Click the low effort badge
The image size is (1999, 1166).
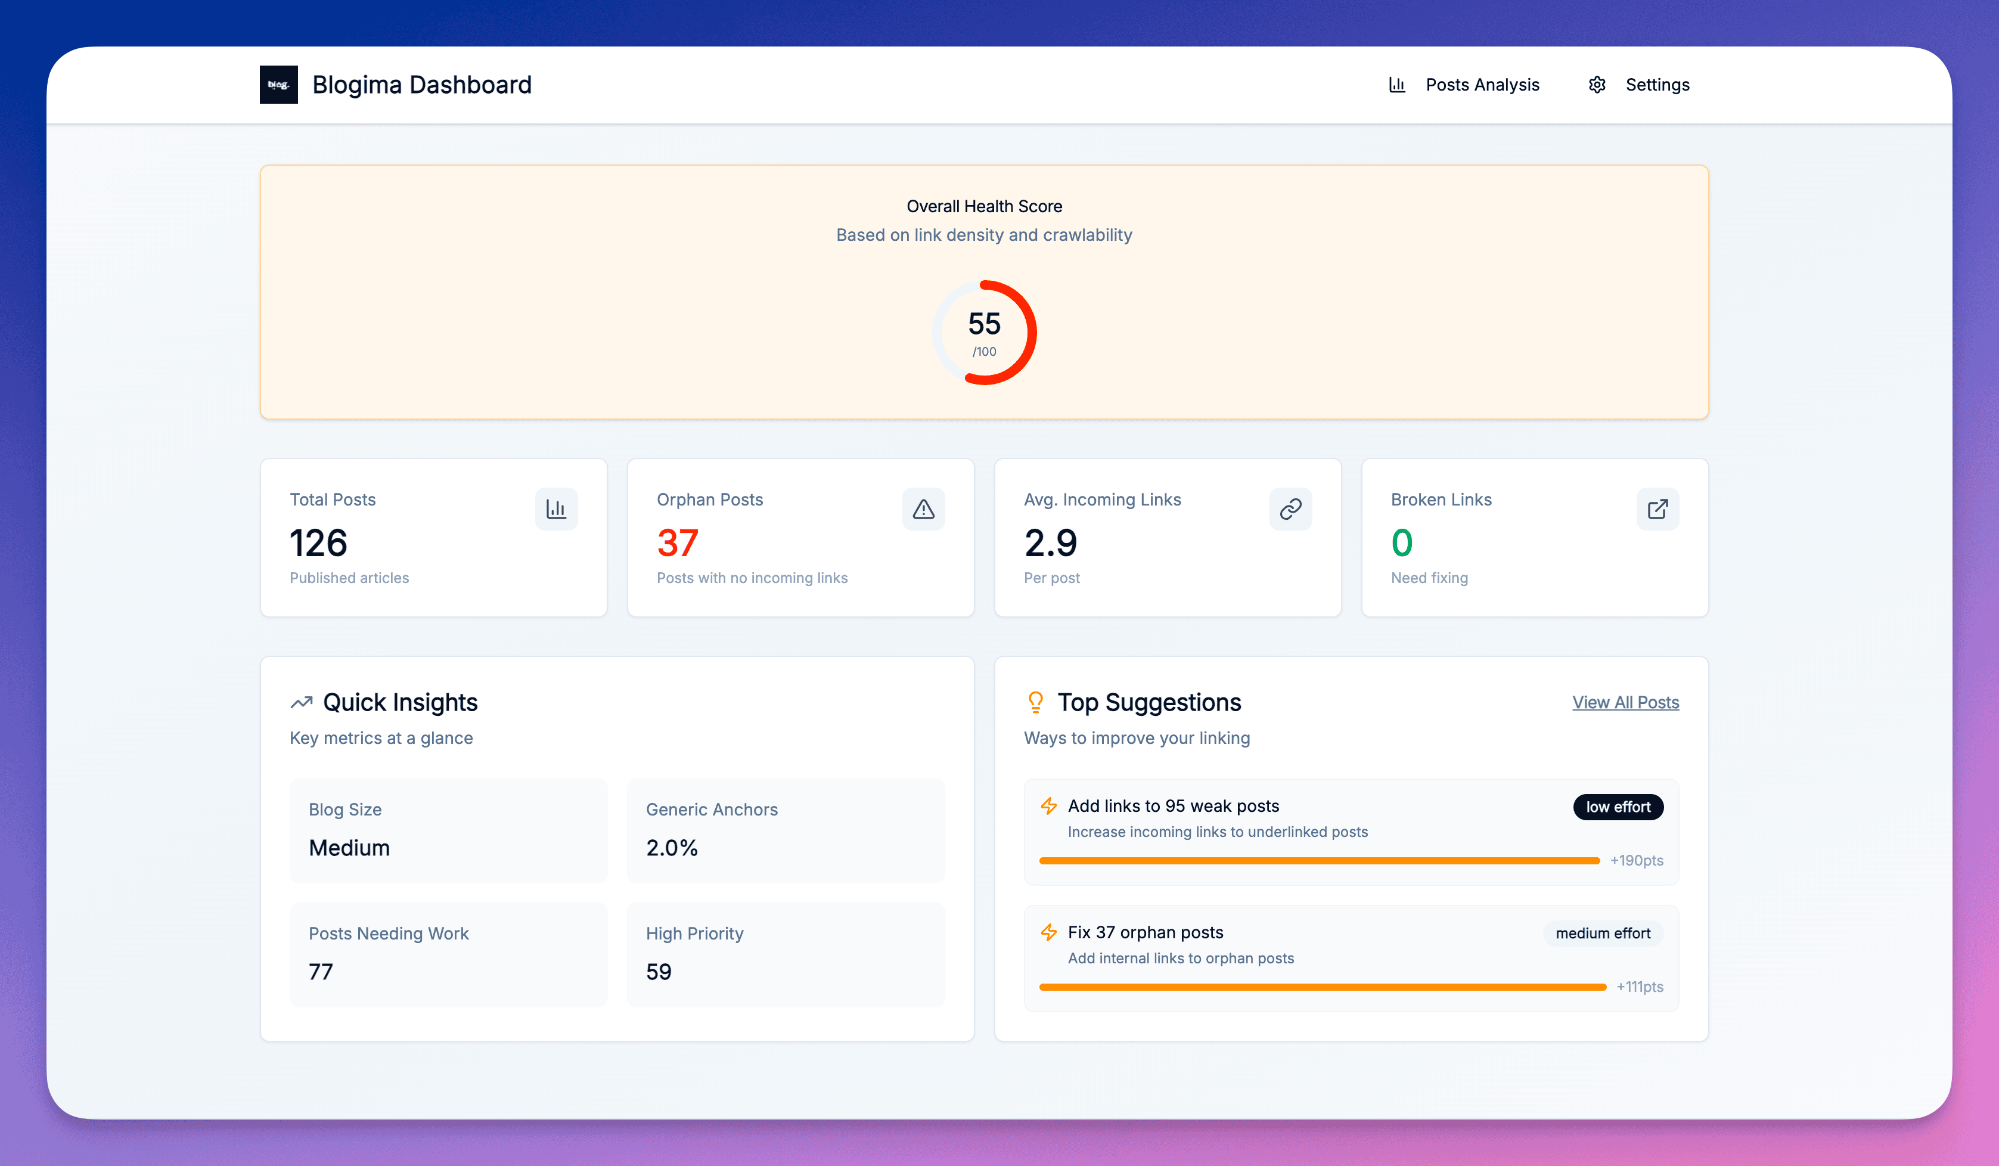pos(1618,807)
